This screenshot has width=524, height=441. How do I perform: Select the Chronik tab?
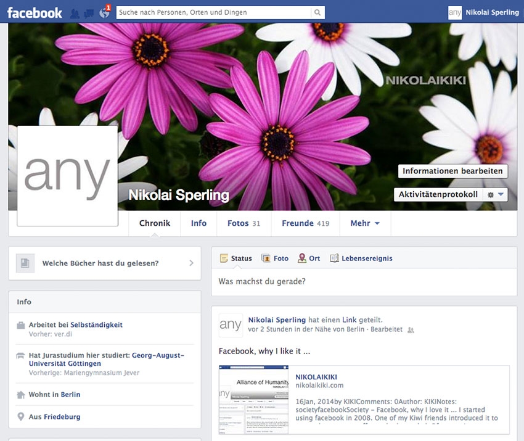154,223
